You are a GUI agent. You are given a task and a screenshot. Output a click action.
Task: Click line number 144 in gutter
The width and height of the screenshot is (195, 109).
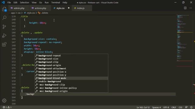13,33
